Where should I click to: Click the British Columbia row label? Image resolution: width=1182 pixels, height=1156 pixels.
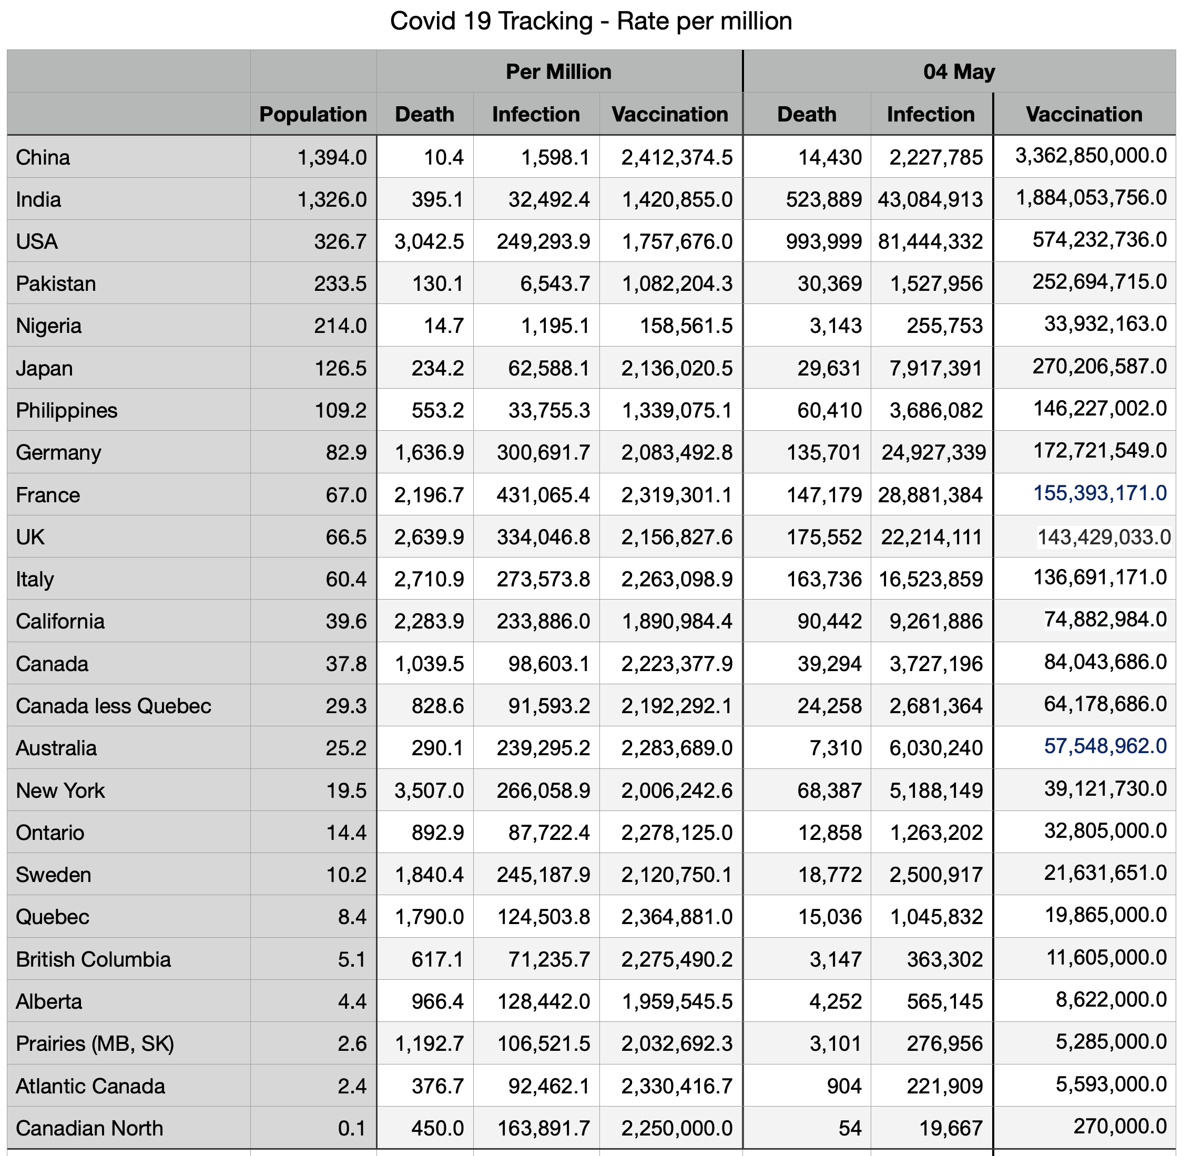94,959
